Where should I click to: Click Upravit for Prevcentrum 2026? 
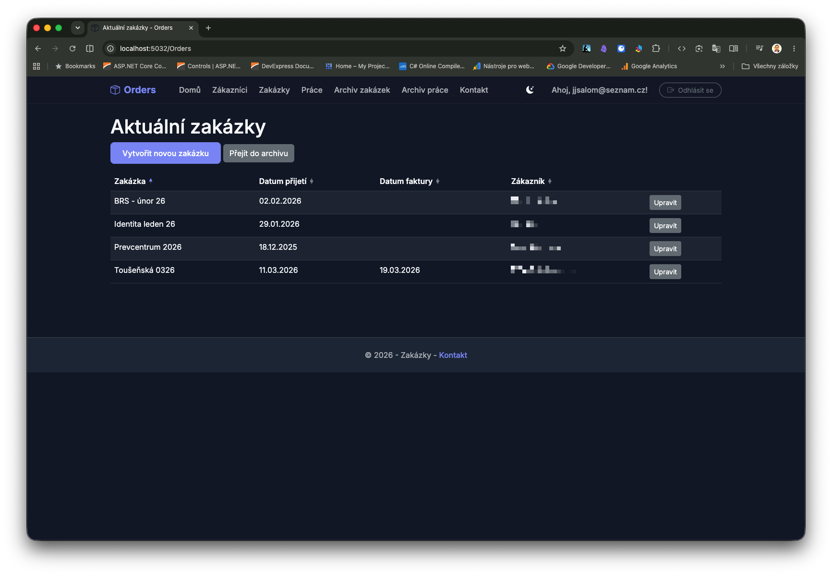click(x=665, y=249)
